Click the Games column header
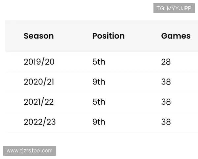Image resolution: width=198 pixels, height=159 pixels. [176, 36]
